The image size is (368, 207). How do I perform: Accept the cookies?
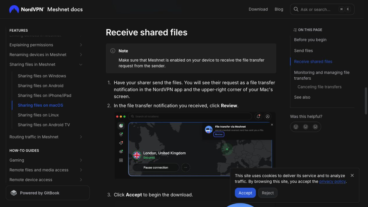pyautogui.click(x=245, y=193)
